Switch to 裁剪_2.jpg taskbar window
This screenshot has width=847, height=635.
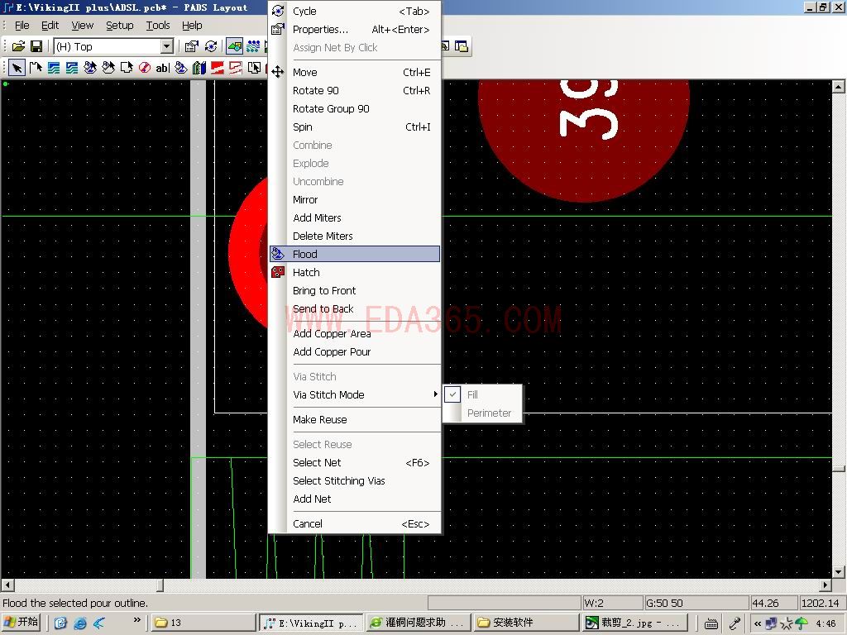tap(635, 623)
